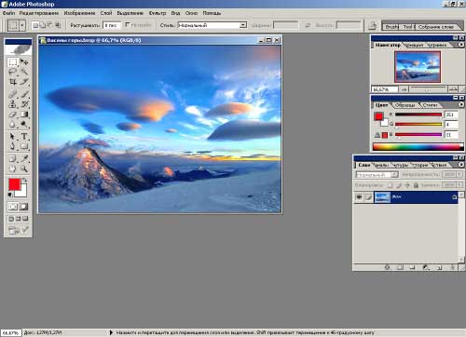The height and width of the screenshot is (337, 466).
Task: Open the layer blend mode dropdown
Action: pos(377,175)
